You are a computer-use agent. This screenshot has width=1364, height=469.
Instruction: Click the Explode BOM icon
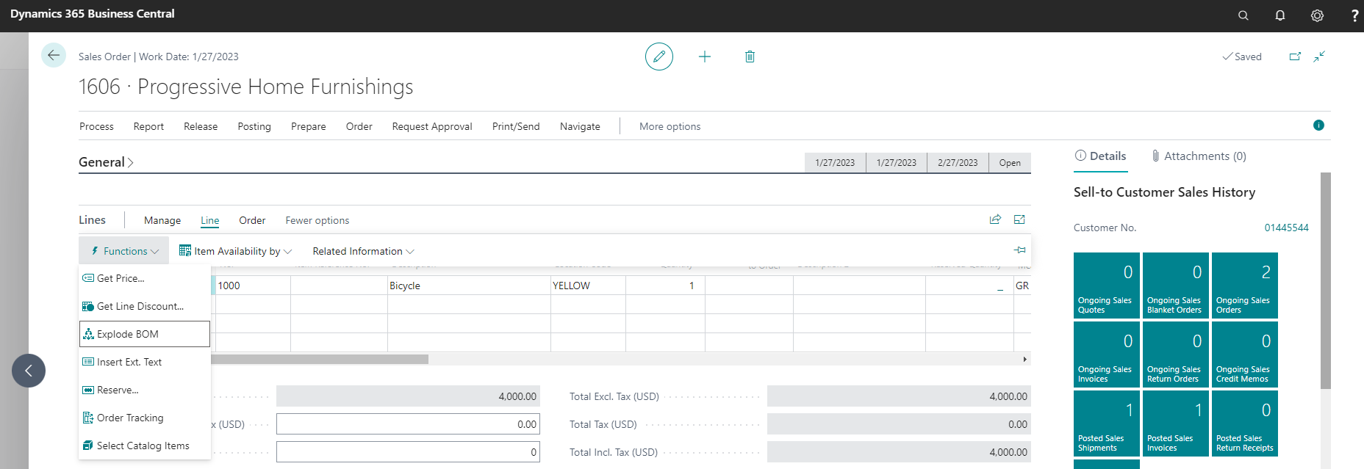coord(88,334)
